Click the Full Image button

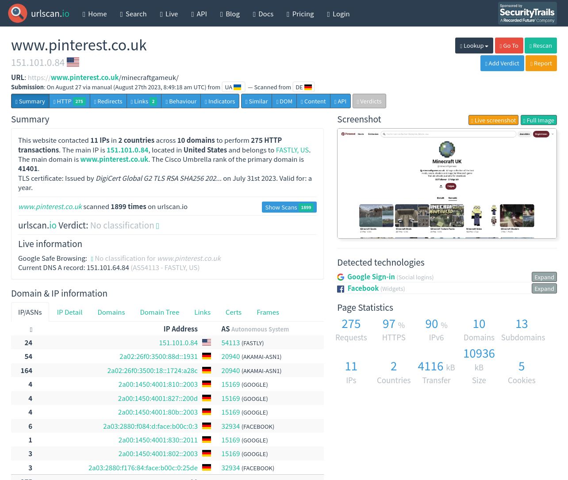click(539, 120)
